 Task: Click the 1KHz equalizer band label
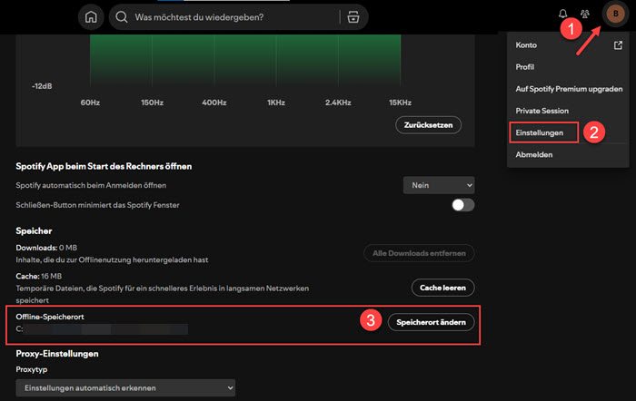276,103
